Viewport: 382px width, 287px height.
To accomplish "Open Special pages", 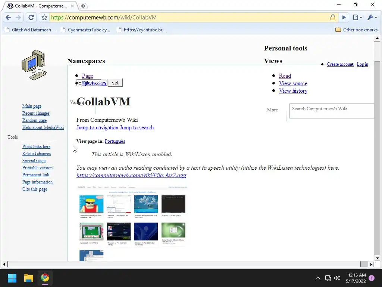I will (x=34, y=161).
